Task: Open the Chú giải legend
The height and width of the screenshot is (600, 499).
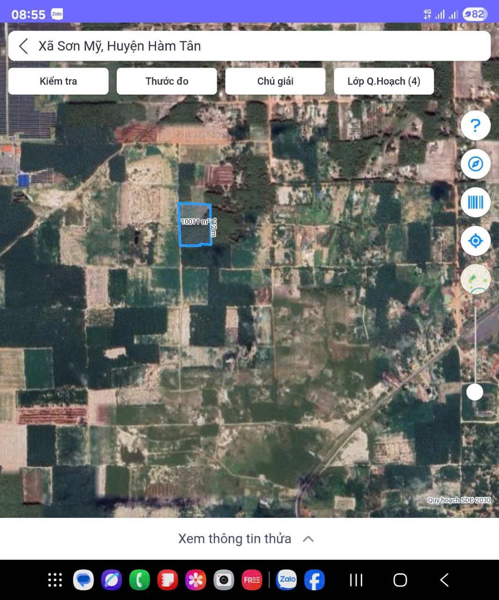Action: 275,81
